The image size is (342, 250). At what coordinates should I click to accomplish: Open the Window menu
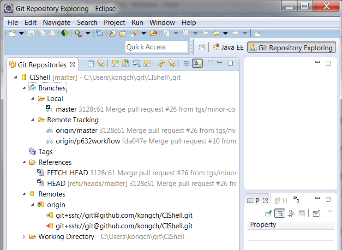click(162, 23)
